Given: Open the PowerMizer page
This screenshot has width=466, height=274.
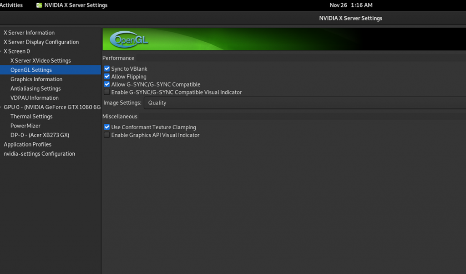Looking at the screenshot, I should pos(25,126).
